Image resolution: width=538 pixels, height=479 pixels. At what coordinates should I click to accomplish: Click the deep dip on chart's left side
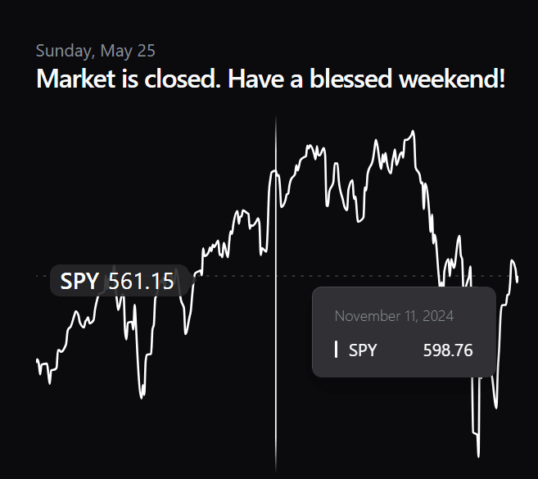[x=142, y=396]
